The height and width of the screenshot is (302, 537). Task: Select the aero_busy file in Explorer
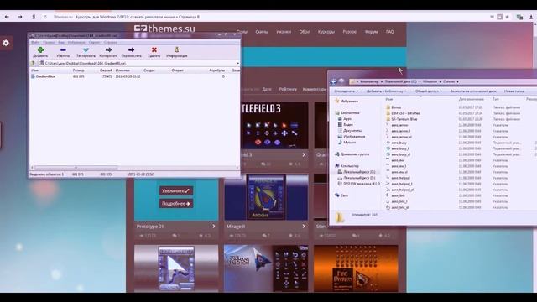[x=397, y=143]
